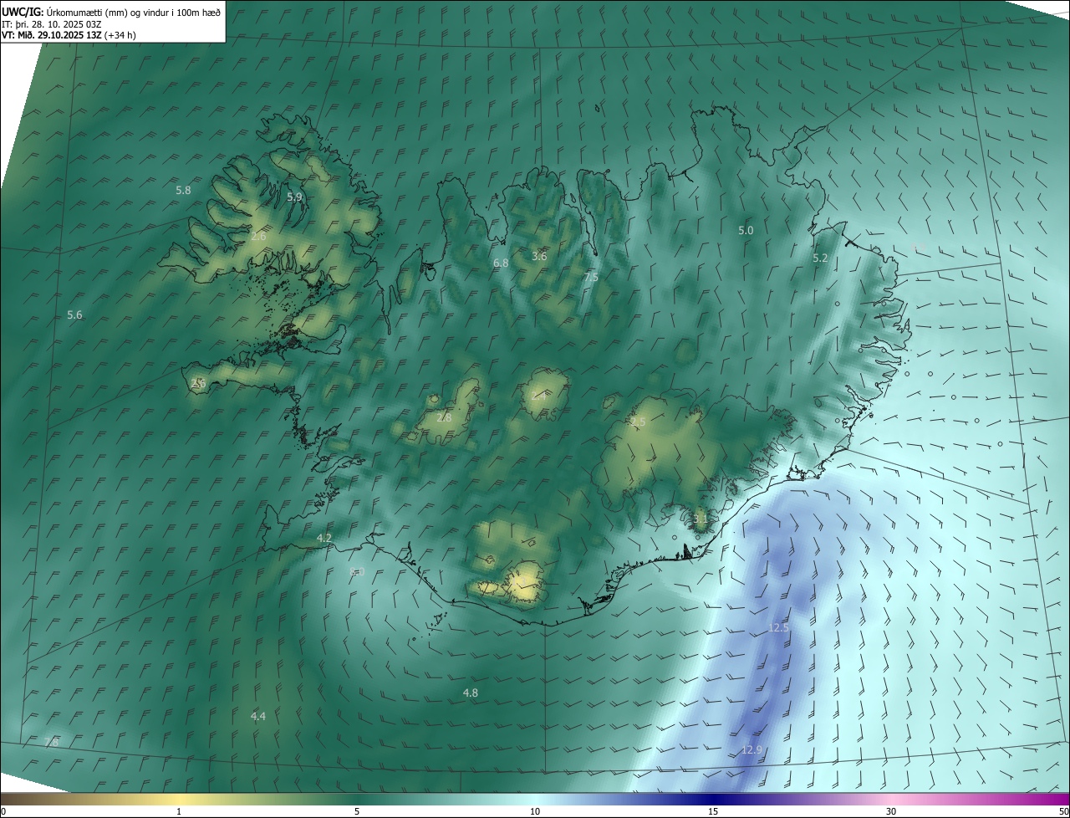This screenshot has height=818, width=1070.
Task: Click the colorbar tick label 5
Action: (x=357, y=811)
